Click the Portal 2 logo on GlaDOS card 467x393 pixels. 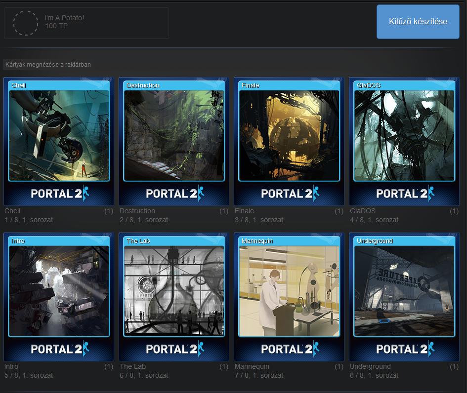click(x=405, y=194)
